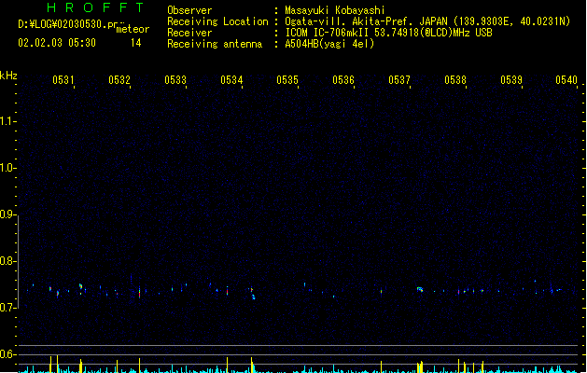Screen dimensions: 587x373
Task: Click the Receiver label
Action: pos(189,33)
